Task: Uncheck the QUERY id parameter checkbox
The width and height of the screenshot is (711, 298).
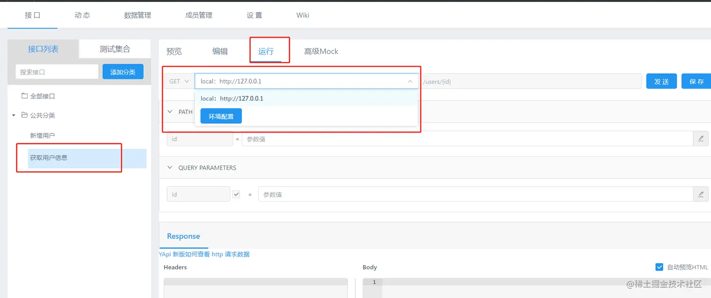Action: [x=236, y=194]
